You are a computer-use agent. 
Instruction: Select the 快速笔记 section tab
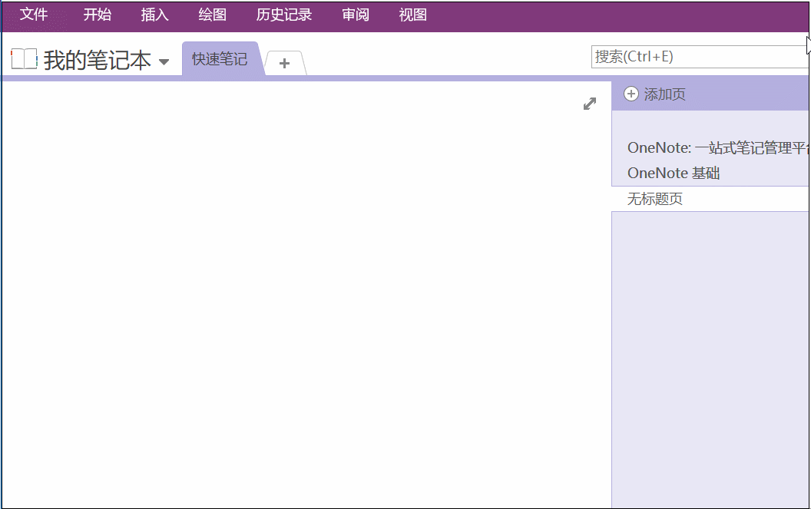(x=220, y=59)
